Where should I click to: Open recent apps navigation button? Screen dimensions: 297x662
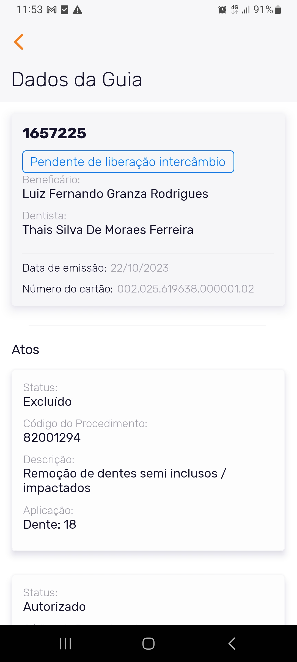coord(65,644)
